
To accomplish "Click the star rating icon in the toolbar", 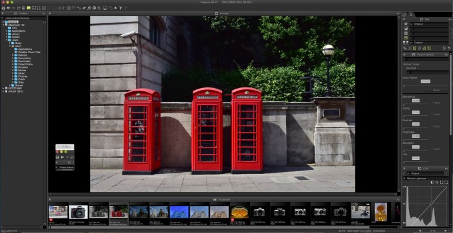I will pos(115,8).
